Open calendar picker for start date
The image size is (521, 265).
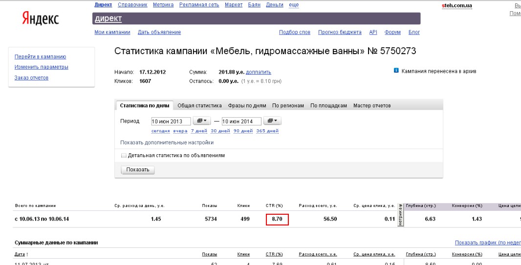pyautogui.click(x=202, y=121)
